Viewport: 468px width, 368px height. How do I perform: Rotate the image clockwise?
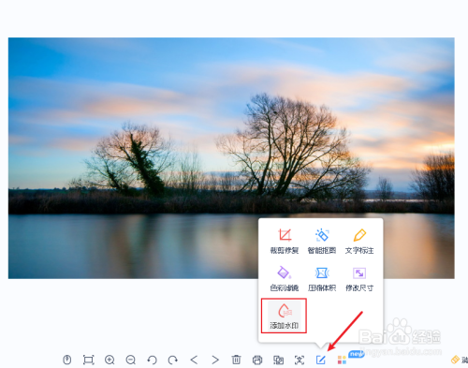(x=173, y=360)
